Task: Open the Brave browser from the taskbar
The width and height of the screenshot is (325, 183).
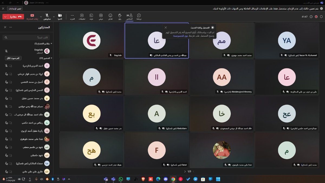Action: pyautogui.click(x=144, y=179)
